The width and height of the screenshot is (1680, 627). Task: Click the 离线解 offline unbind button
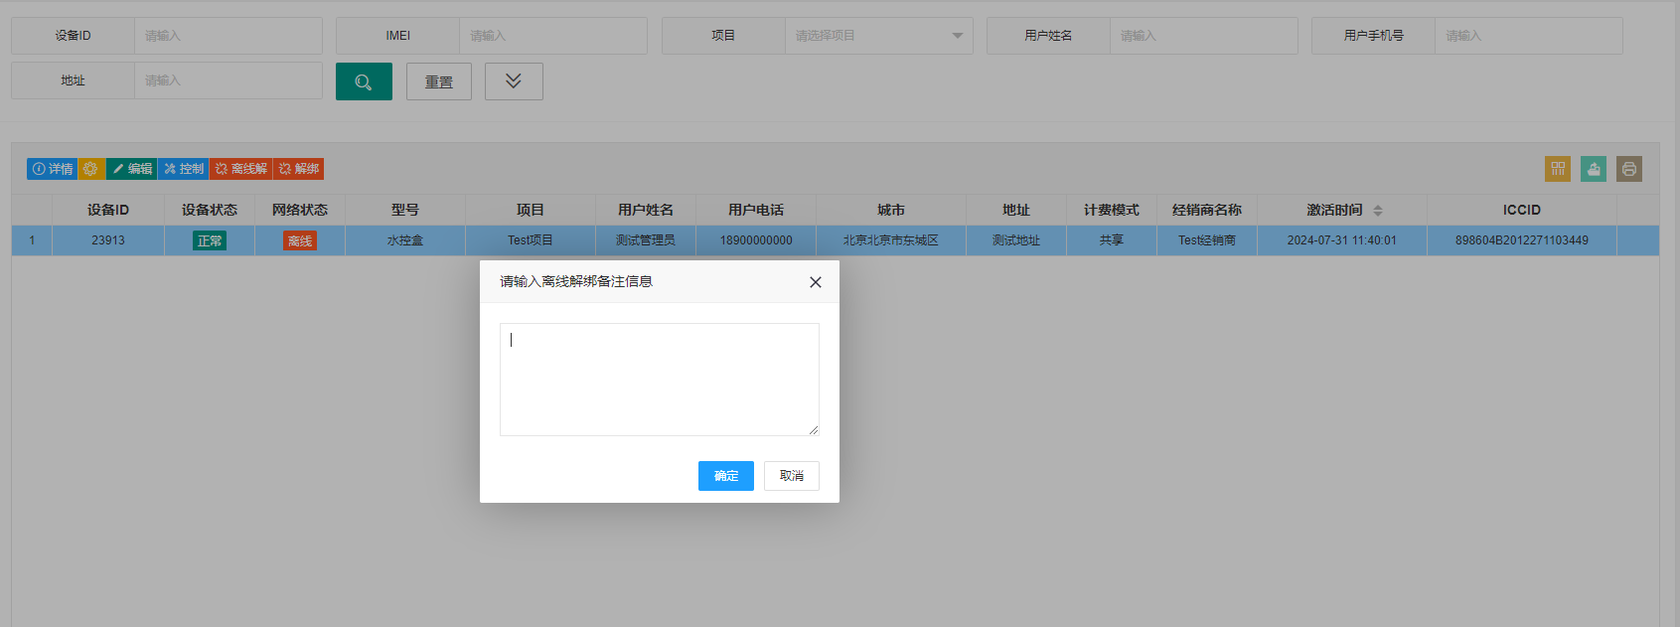point(241,169)
